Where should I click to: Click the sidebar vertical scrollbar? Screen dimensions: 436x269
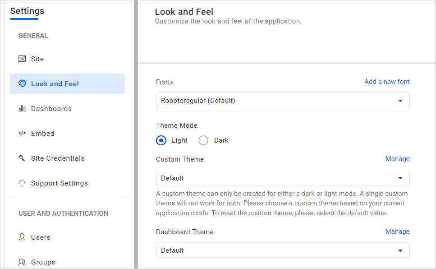tap(136, 135)
